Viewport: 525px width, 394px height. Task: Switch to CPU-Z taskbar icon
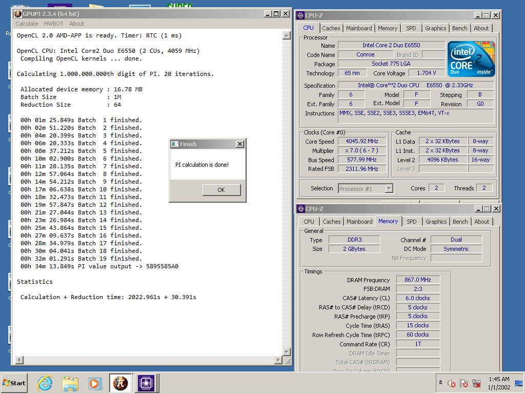click(146, 383)
